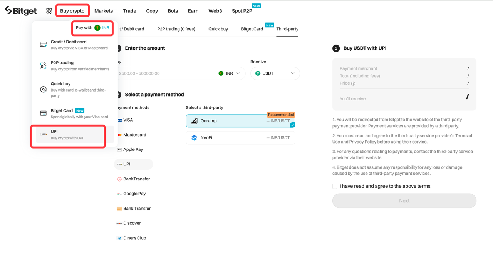
Task: Click the Apple Pay logo icon
Action: click(120, 150)
